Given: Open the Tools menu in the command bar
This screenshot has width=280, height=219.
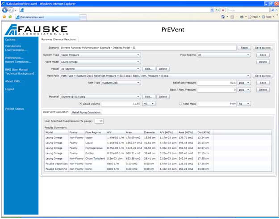Looking at the screenshot, I should tap(268, 17).
